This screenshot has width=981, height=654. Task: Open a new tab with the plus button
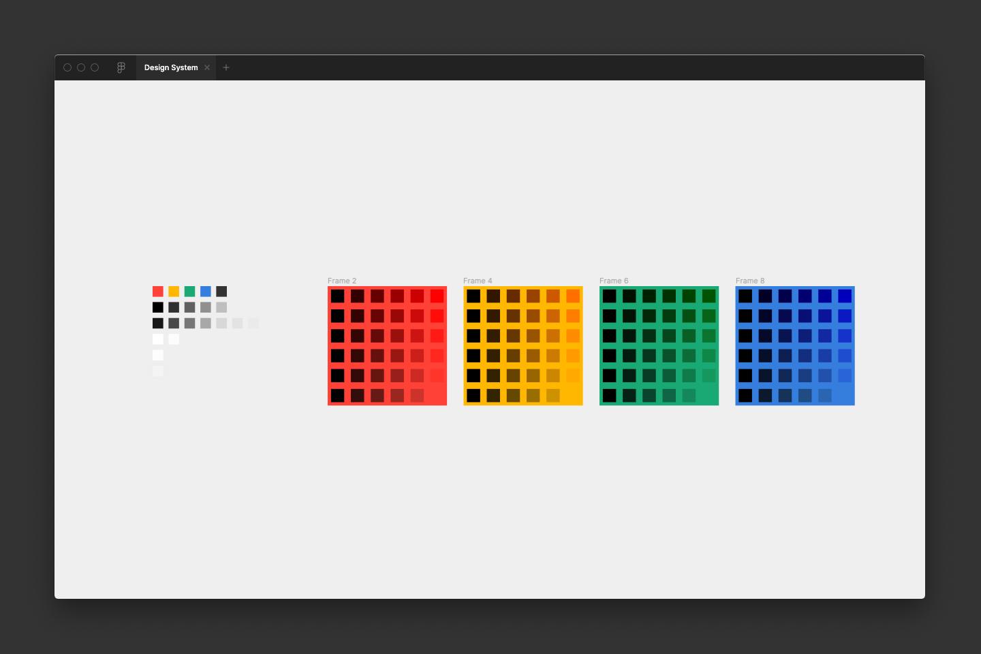coord(226,67)
